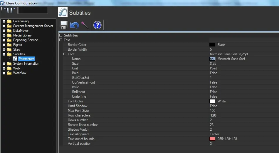The height and width of the screenshot is (153, 279).
Task: Click the Parameters film page icon
Action: coord(15,59)
